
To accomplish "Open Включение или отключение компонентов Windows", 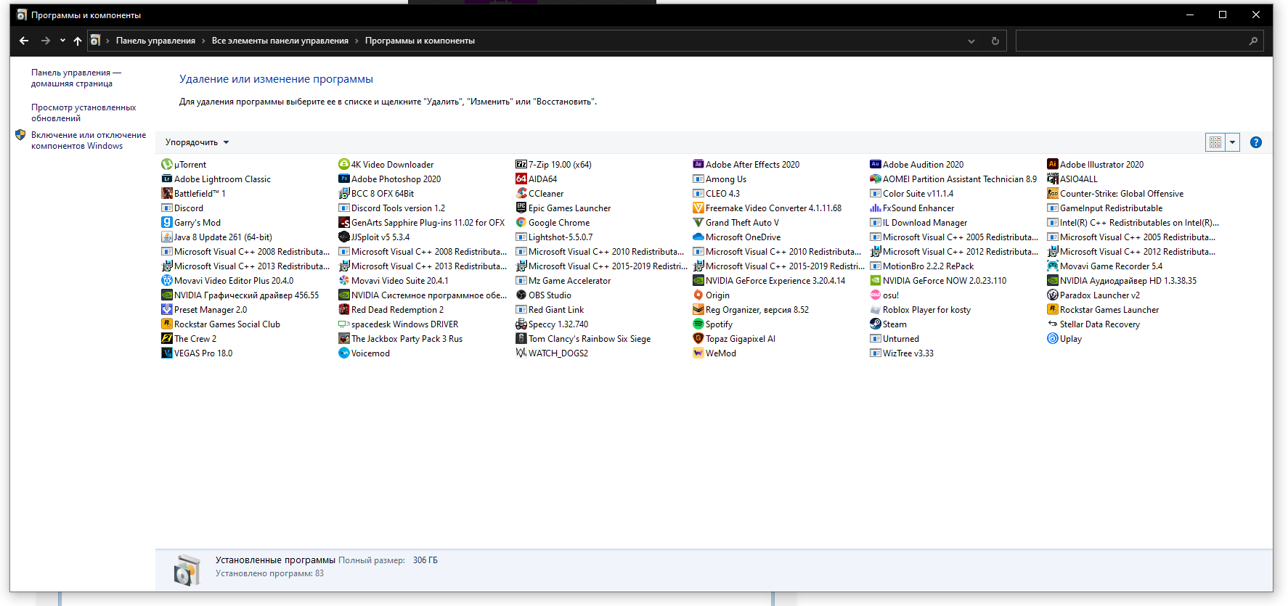I will tap(89, 140).
